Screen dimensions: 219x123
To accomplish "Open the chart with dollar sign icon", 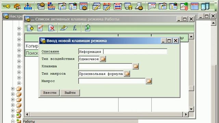I will click(184, 6).
